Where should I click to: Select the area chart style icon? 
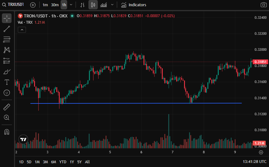pyautogui.click(x=103, y=5)
